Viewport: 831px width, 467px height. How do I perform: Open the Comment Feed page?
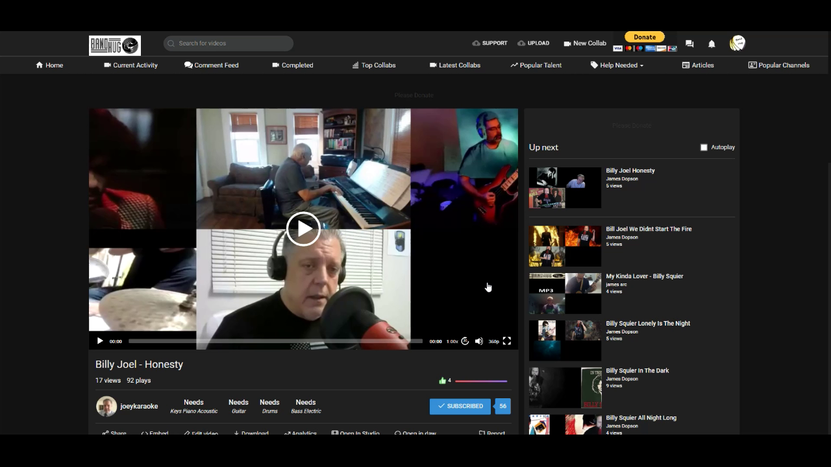click(211, 65)
